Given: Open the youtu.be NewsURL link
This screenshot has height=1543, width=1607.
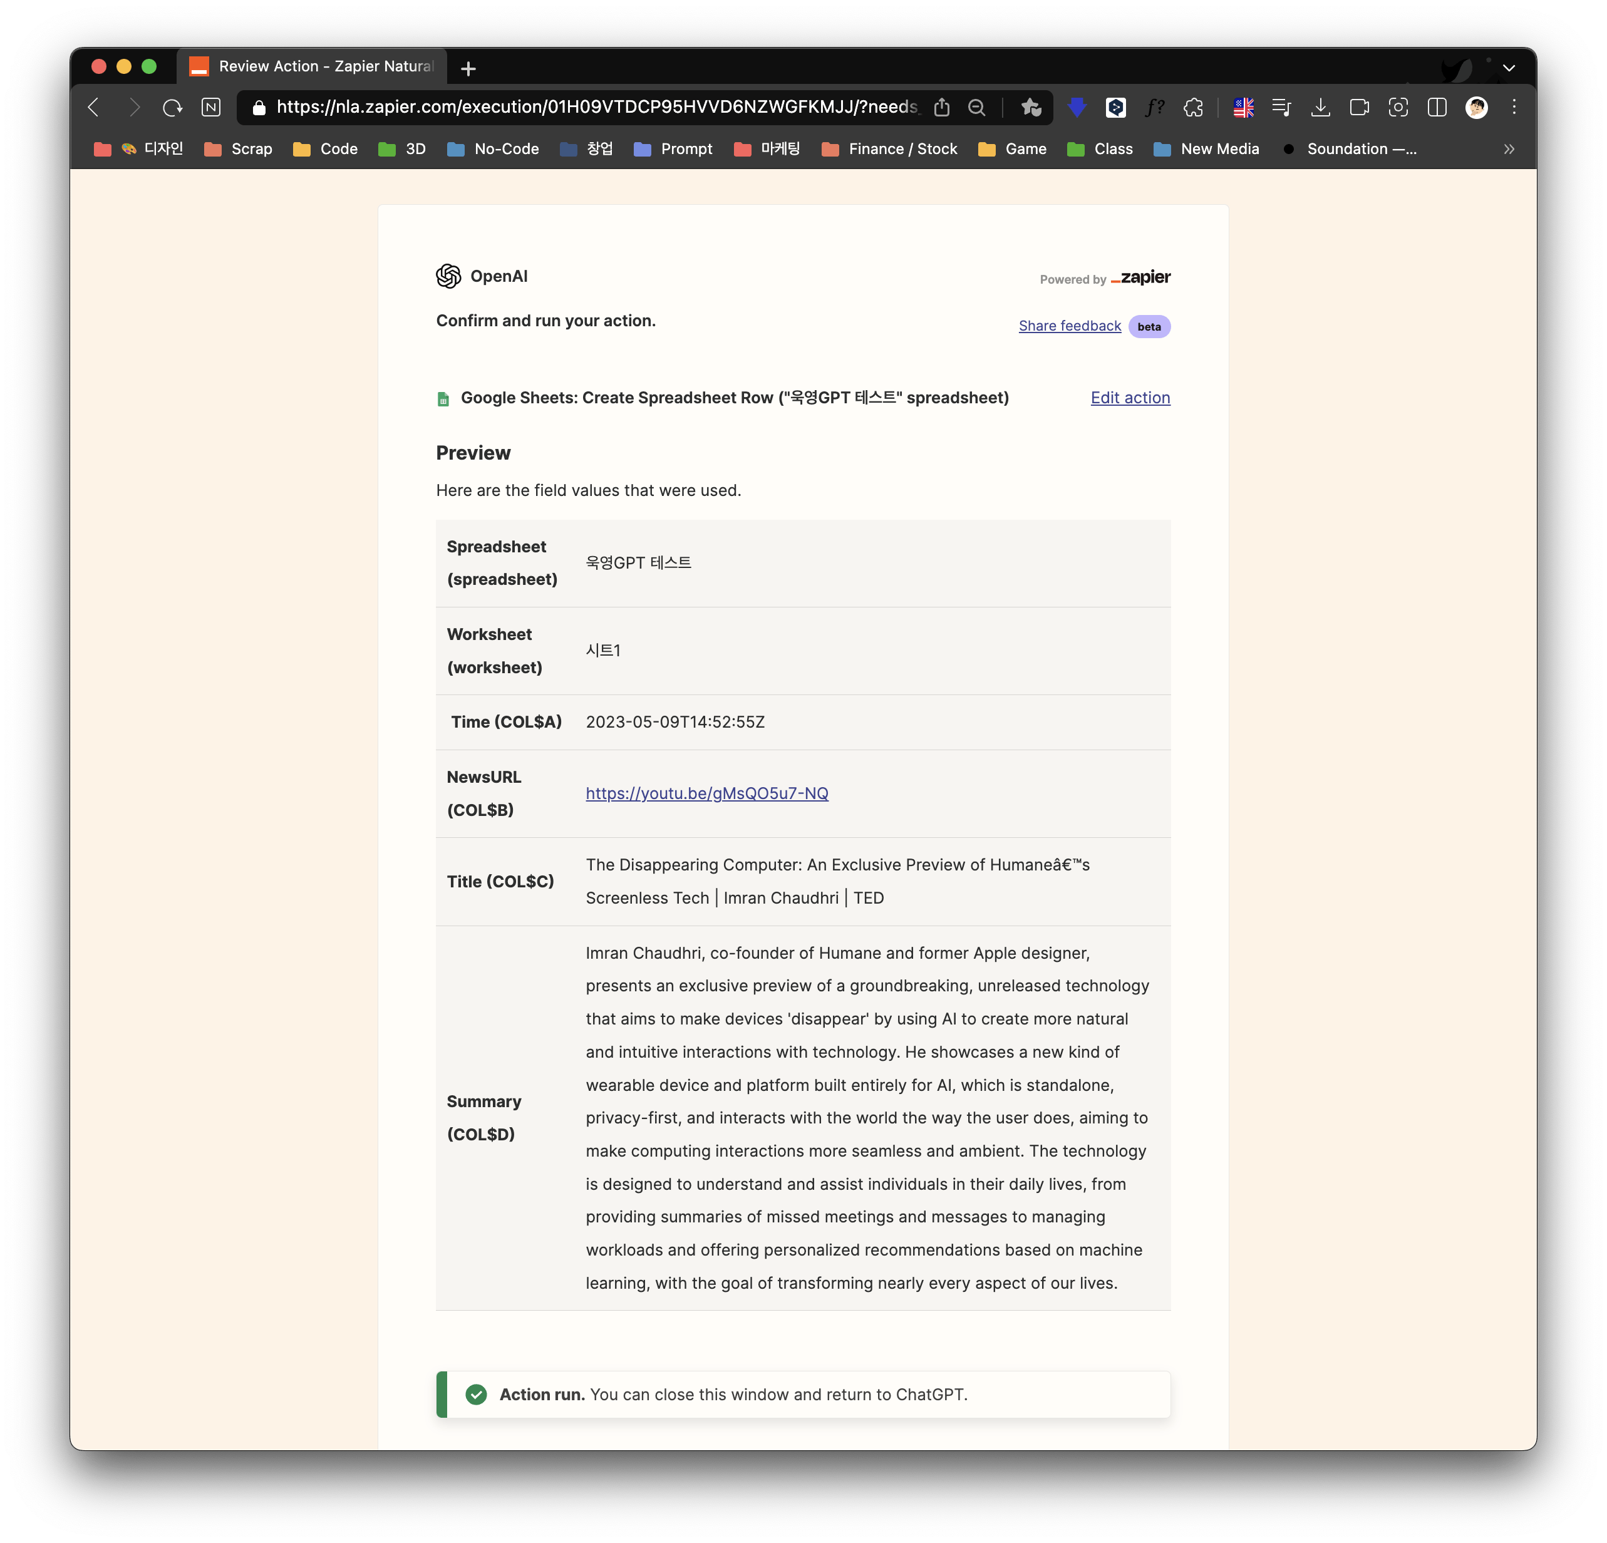Looking at the screenshot, I should click(x=707, y=793).
